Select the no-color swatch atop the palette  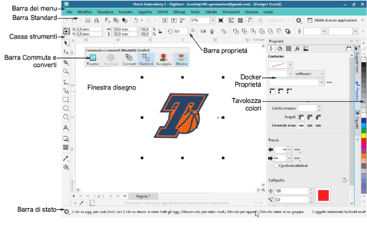pos(364,60)
